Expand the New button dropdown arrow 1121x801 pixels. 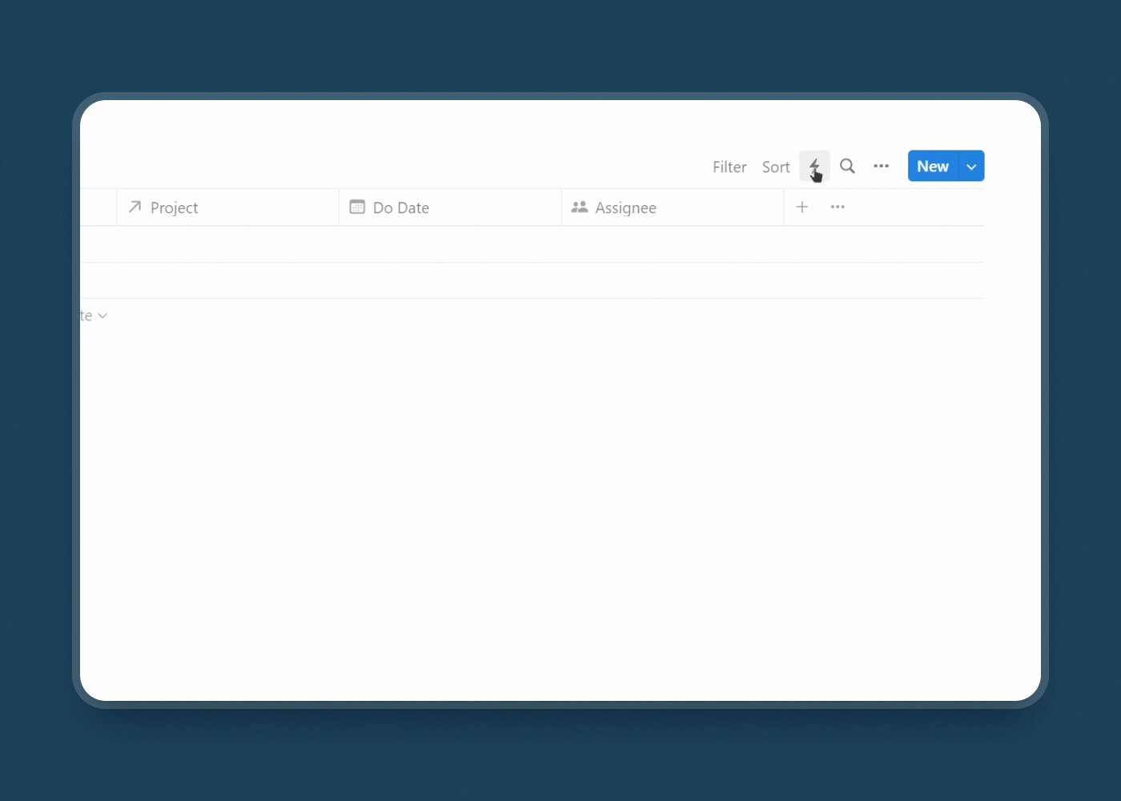coord(971,167)
